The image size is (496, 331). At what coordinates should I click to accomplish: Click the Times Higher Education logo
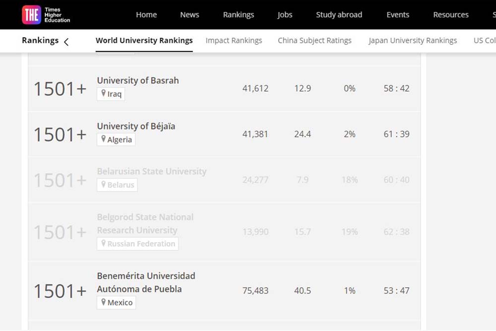pyautogui.click(x=46, y=15)
